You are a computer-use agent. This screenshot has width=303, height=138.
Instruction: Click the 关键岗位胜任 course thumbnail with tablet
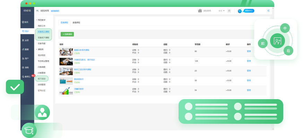[x=66, y=61]
